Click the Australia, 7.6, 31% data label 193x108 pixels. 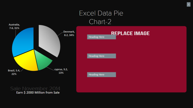coord(14,26)
